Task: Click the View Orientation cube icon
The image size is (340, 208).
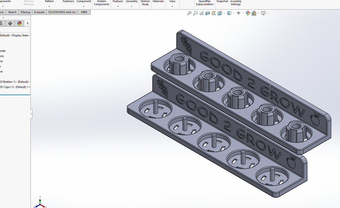Action: click(220, 13)
